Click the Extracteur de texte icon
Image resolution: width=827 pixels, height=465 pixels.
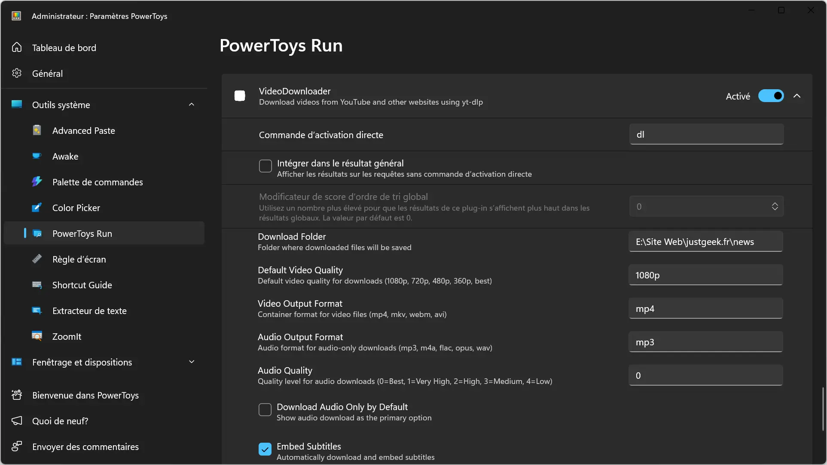(x=37, y=310)
